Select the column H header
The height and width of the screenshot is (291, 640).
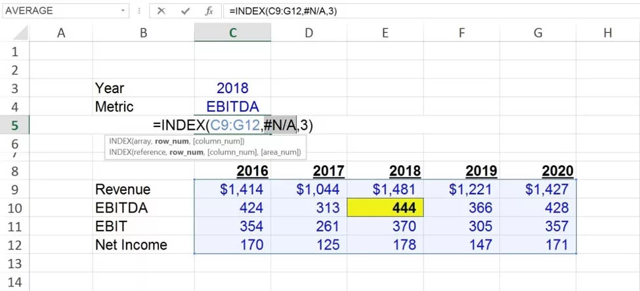click(607, 32)
